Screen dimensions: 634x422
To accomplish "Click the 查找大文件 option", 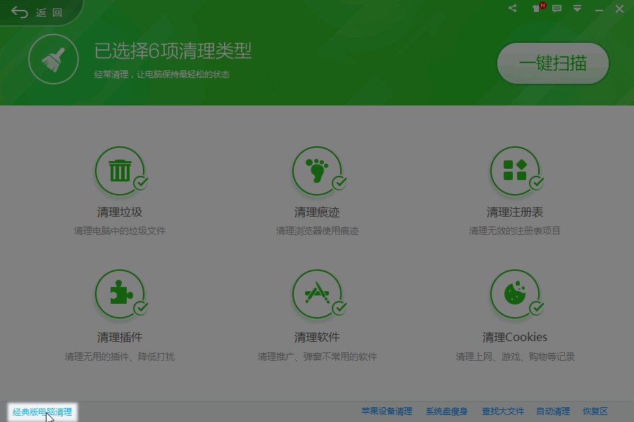I will [504, 411].
